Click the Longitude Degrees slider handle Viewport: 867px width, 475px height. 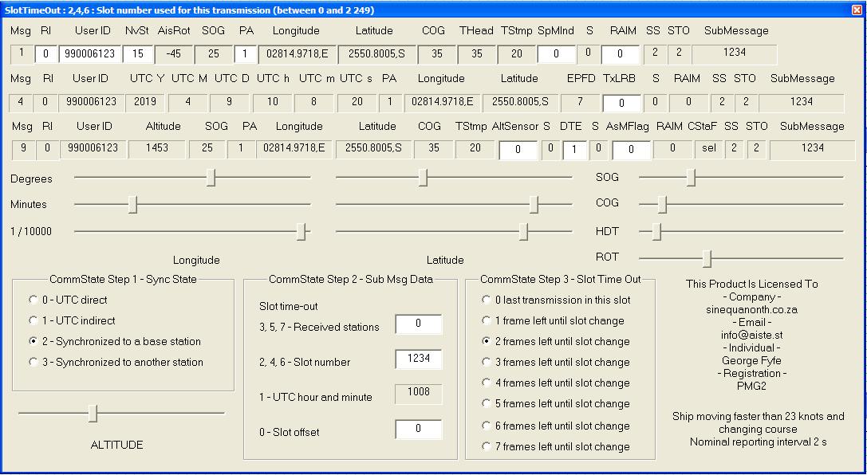(x=211, y=178)
